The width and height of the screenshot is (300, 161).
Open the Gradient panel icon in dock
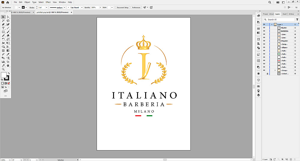[259, 33]
